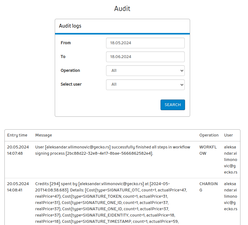Click the Select user field label
Screen dimensions: 248x225
[71, 84]
